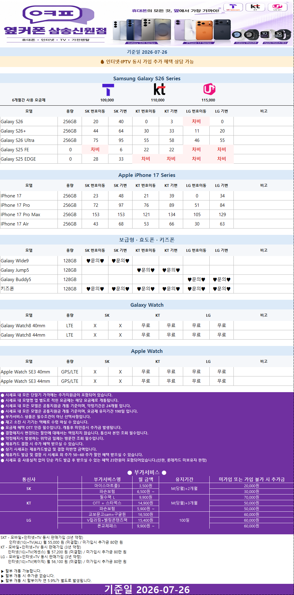
Task: Select the iPhone 17 Pro Max model name
Action: [20, 215]
